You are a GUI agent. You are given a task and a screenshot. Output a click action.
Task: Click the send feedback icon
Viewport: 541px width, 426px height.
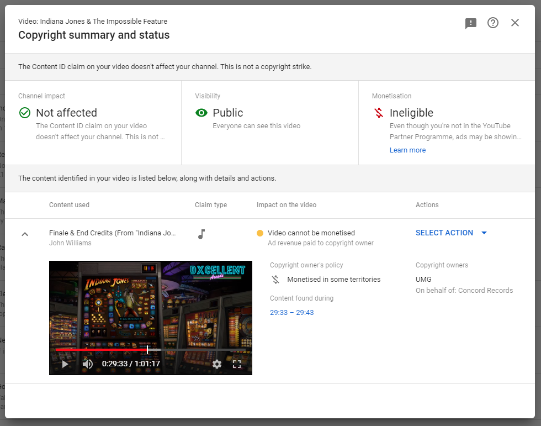(470, 23)
